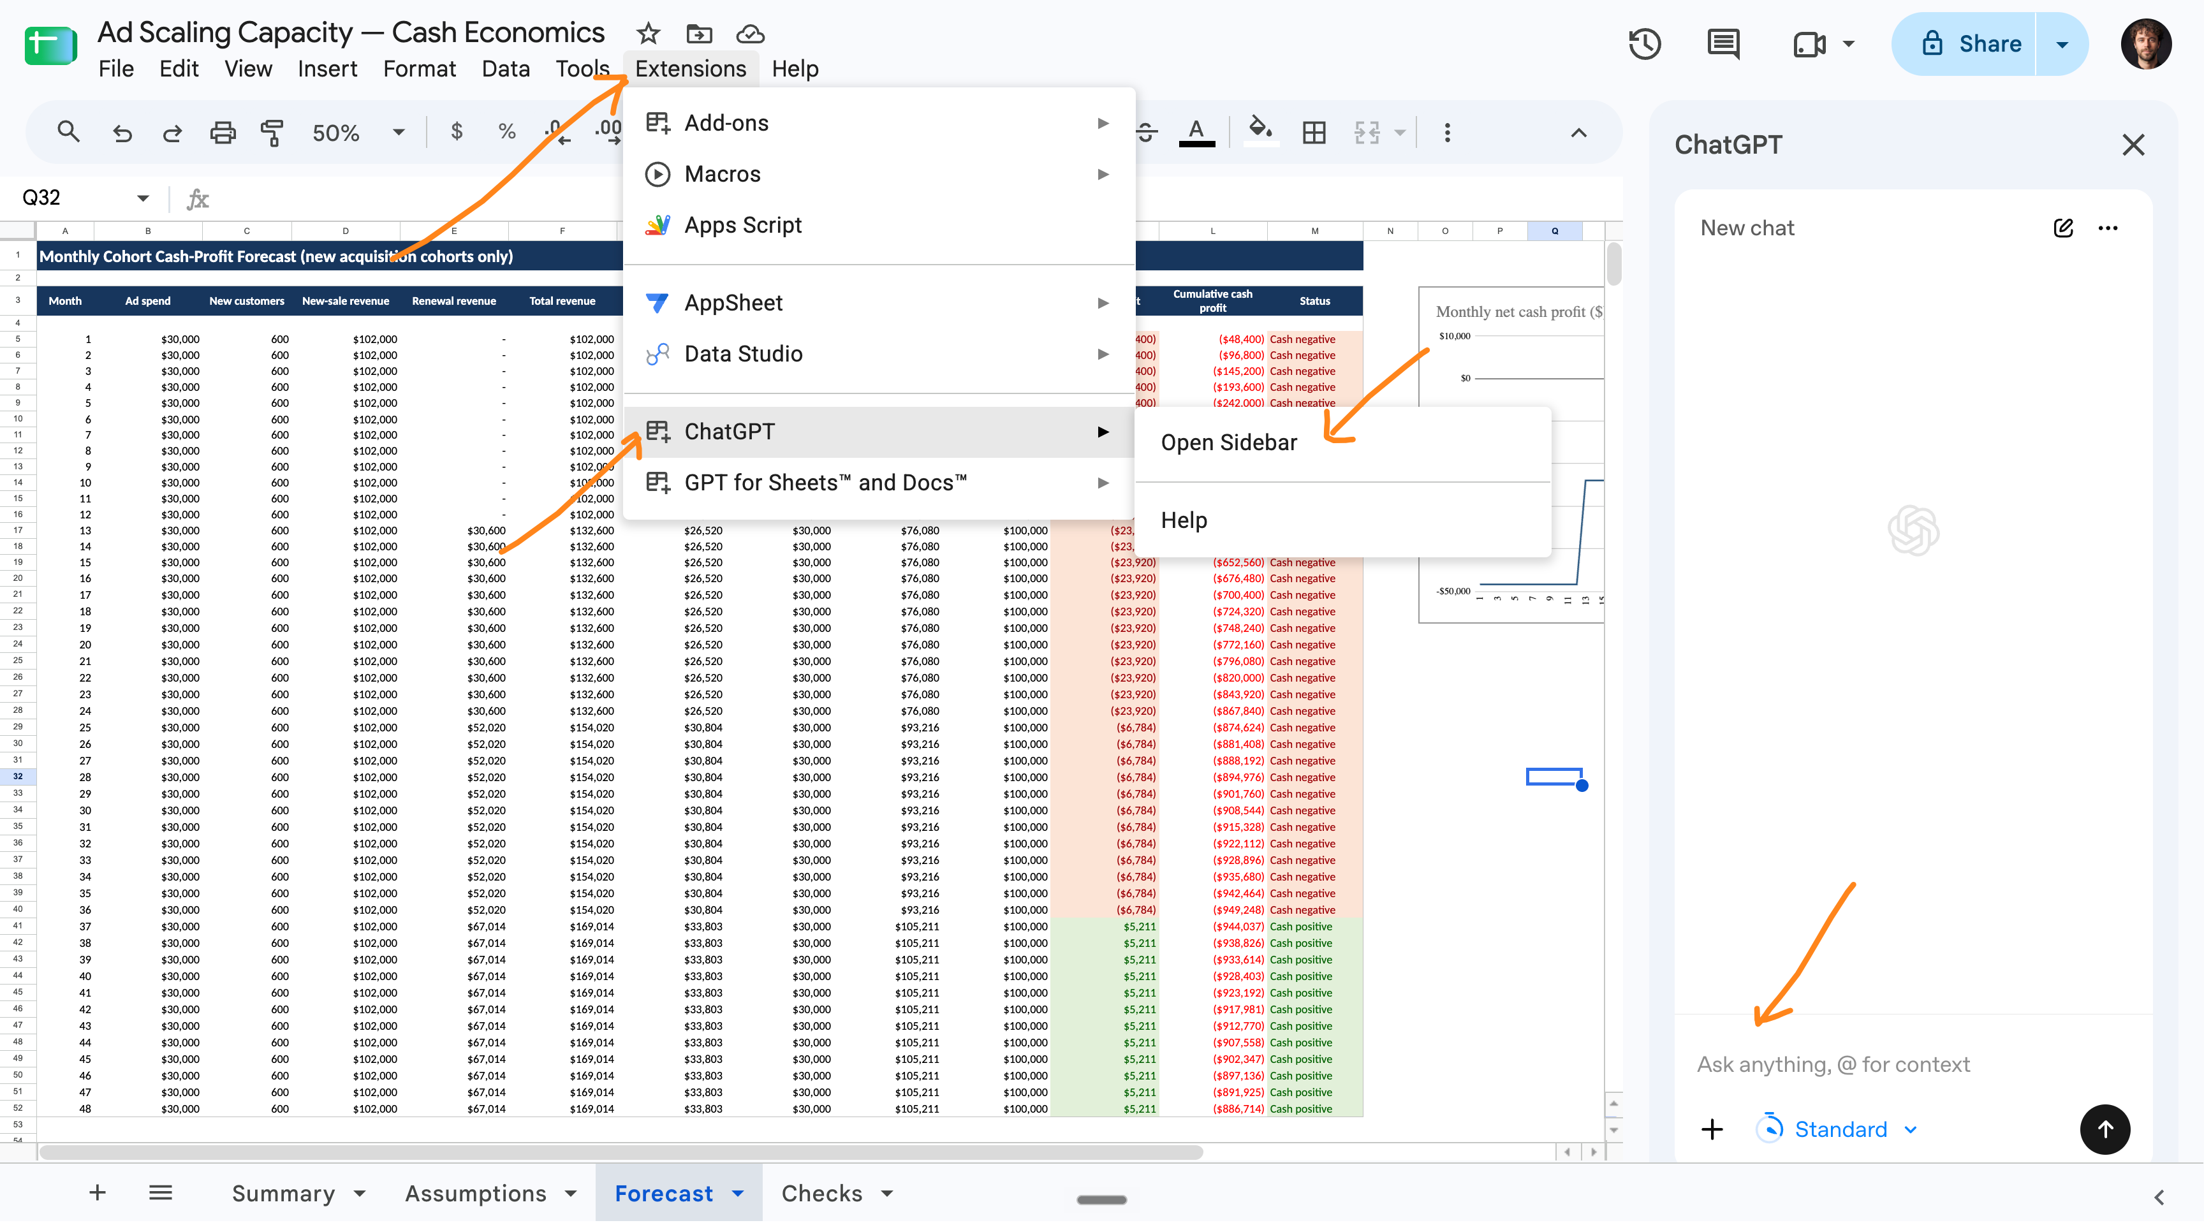Open the toolbar three-dot overflow menu
2204x1223 pixels.
pyautogui.click(x=1448, y=132)
